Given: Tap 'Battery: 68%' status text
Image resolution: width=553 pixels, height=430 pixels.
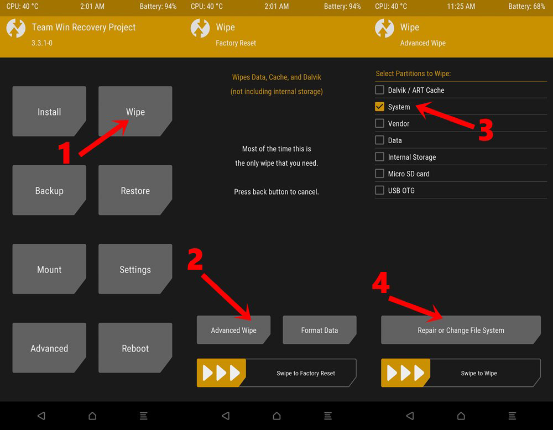Looking at the screenshot, I should 526,6.
